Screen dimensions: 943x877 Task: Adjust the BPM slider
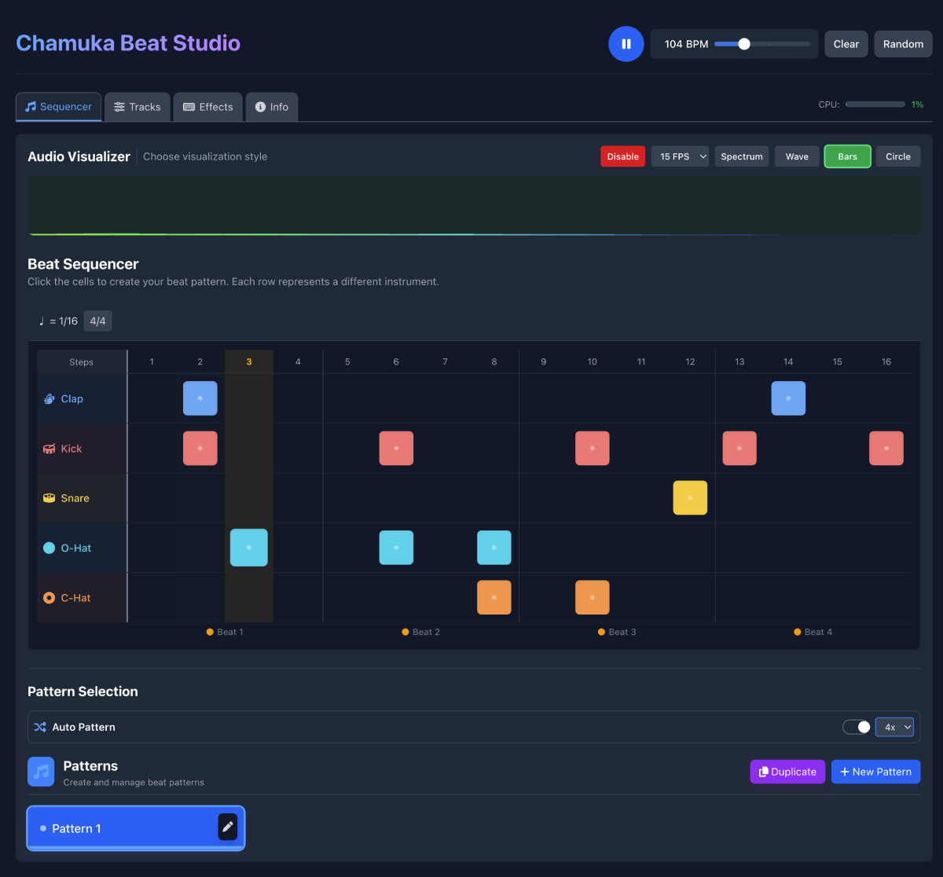pyautogui.click(x=743, y=44)
